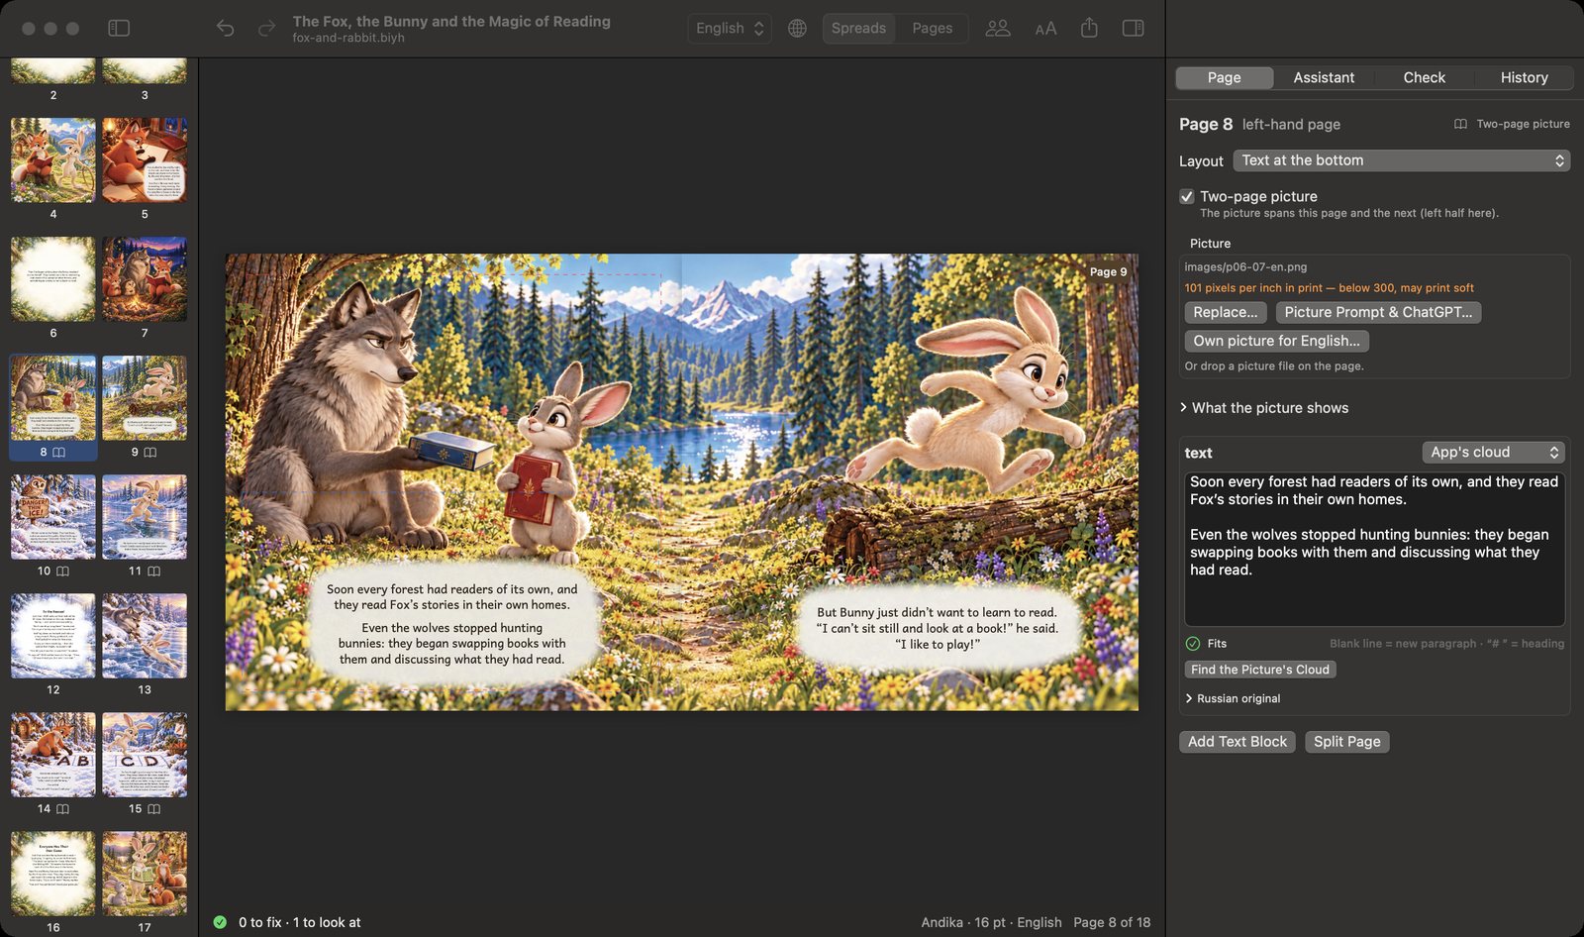Viewport: 1584px width, 937px height.
Task: Switch to the Assistant tab
Action: point(1324,77)
